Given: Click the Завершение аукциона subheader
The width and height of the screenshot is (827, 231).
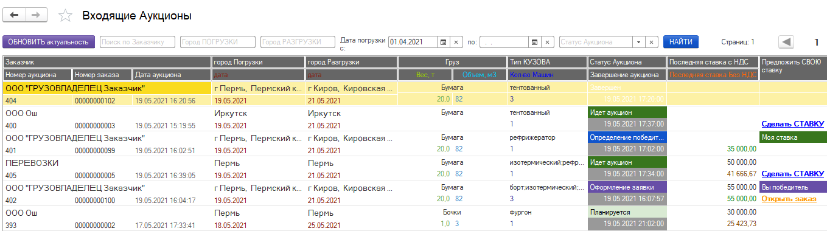Looking at the screenshot, I should (x=627, y=75).
